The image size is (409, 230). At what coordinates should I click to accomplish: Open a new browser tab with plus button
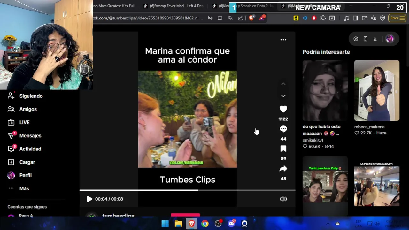point(351,6)
